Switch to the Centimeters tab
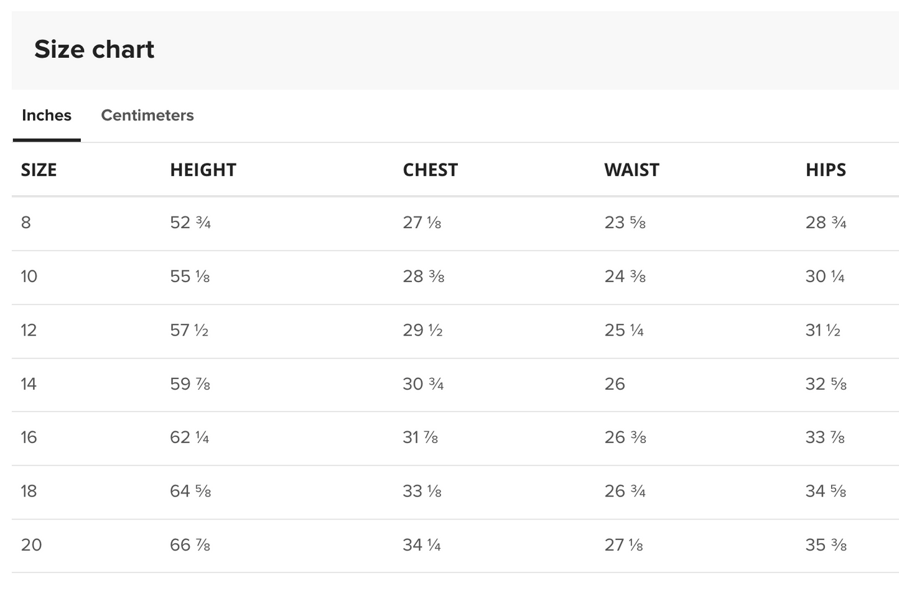This screenshot has width=899, height=591. pos(147,116)
